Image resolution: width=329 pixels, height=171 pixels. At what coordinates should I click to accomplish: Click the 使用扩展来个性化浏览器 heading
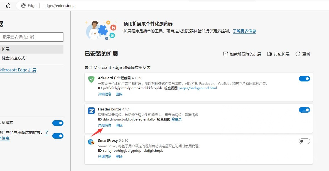coord(148,24)
